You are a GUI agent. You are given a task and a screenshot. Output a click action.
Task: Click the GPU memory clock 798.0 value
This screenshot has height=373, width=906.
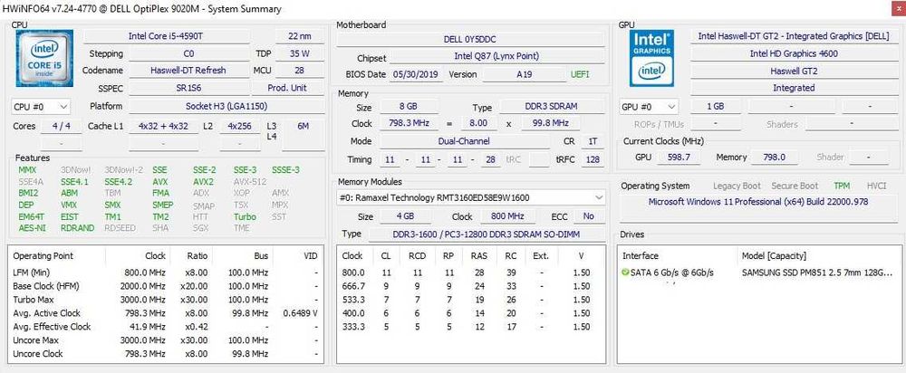click(775, 157)
